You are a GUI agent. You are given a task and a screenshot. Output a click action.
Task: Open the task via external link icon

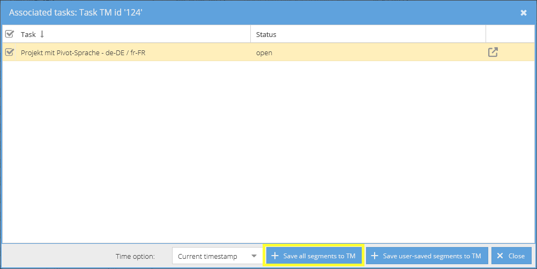tap(493, 53)
